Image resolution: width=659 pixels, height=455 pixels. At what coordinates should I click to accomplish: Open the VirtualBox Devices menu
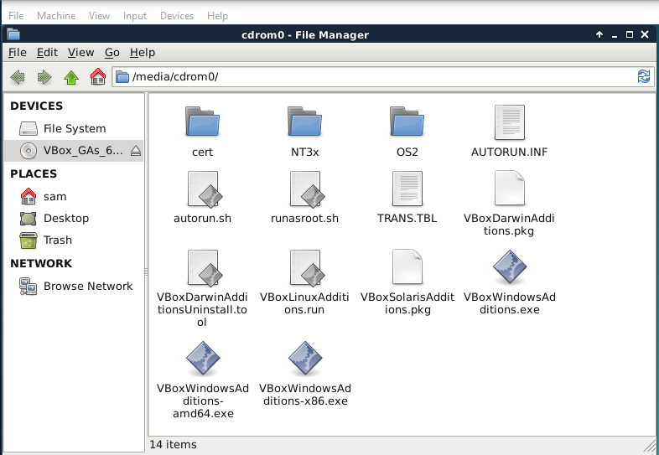click(x=177, y=16)
